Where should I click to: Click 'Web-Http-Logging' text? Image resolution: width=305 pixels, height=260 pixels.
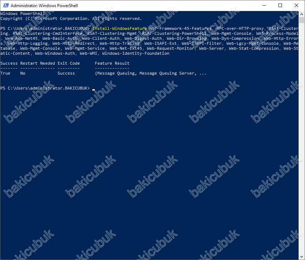coord(28,43)
